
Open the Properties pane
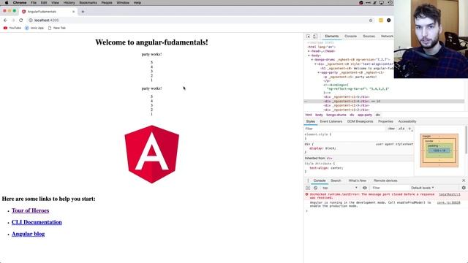pyautogui.click(x=385, y=122)
